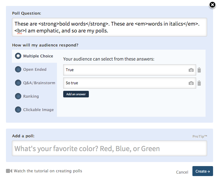Click the video camera tutorial icon
The height and width of the screenshot is (182, 219).
tap(9, 171)
